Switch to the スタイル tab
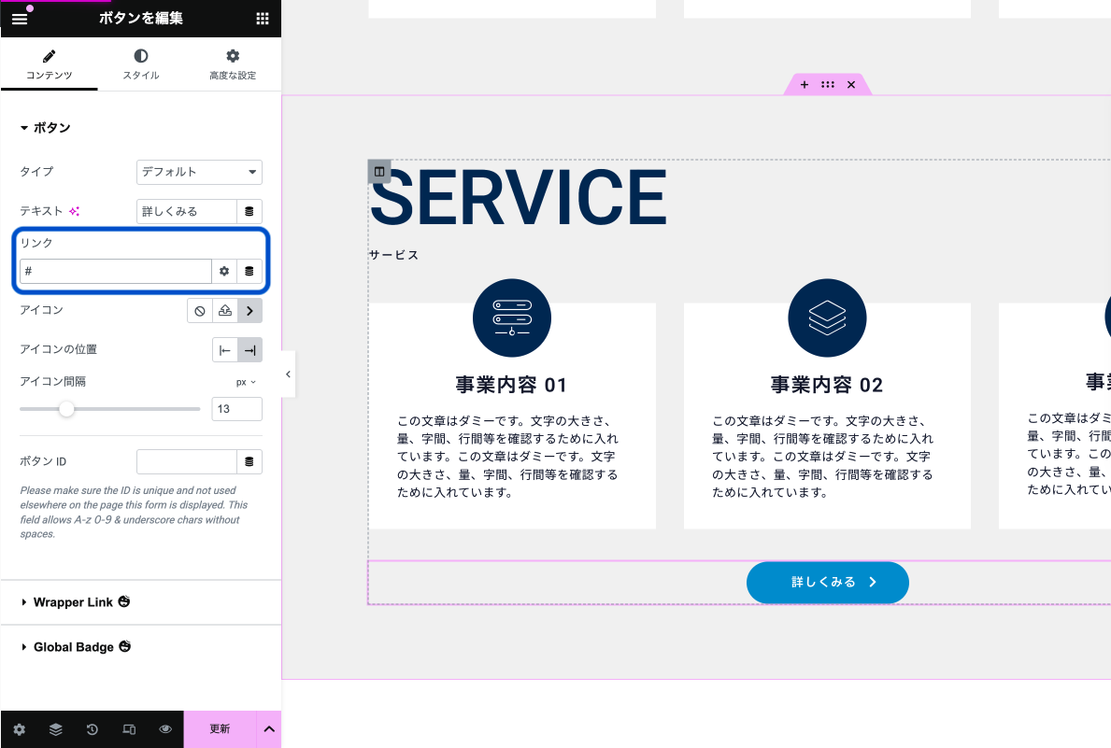Image resolution: width=1111 pixels, height=748 pixels. (141, 65)
